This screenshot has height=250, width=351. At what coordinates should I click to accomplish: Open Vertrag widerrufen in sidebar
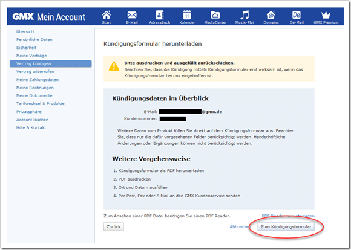click(x=35, y=72)
